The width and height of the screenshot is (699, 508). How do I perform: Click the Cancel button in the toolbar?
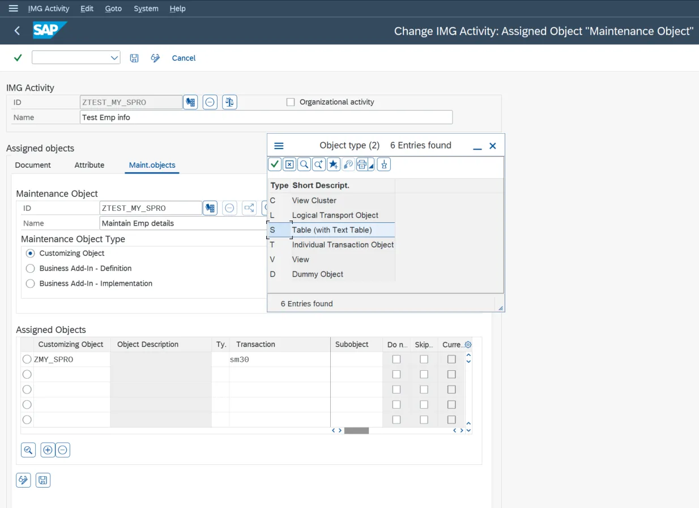pos(183,57)
